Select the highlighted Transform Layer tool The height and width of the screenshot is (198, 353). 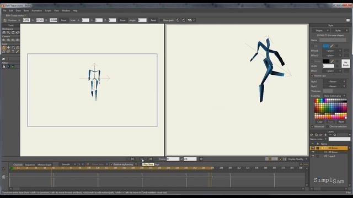tap(4, 48)
